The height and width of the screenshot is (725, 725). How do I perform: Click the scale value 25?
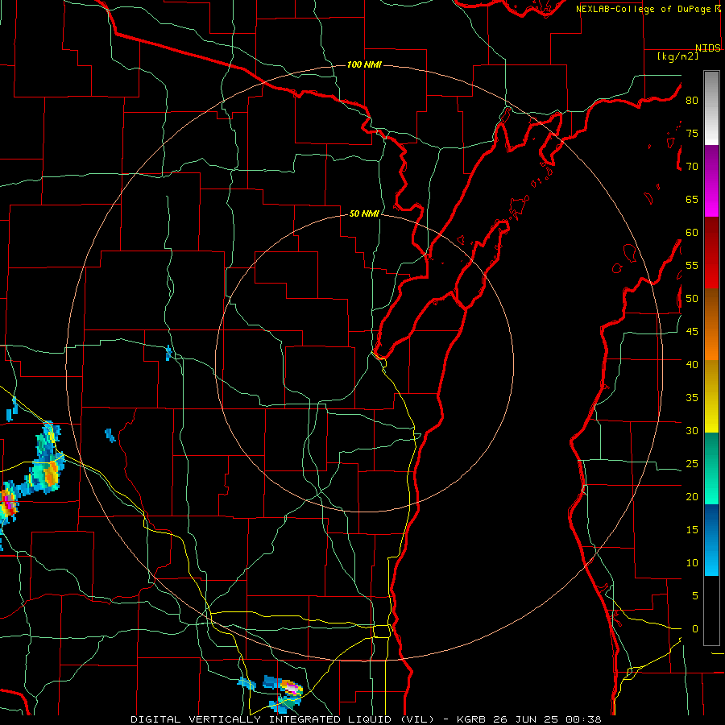coord(692,464)
